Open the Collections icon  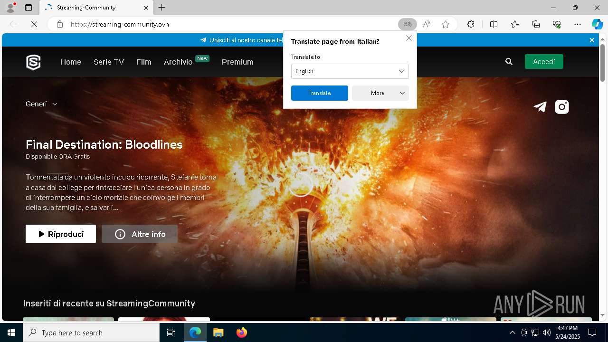[536, 24]
